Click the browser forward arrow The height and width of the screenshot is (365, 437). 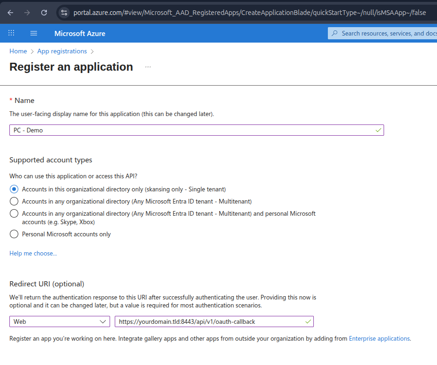tap(27, 13)
